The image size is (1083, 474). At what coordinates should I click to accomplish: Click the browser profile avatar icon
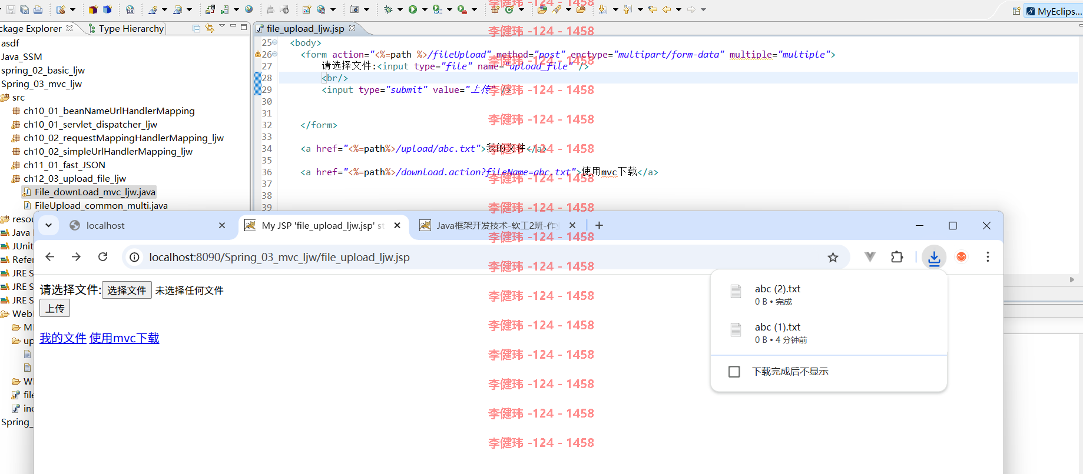tap(961, 257)
